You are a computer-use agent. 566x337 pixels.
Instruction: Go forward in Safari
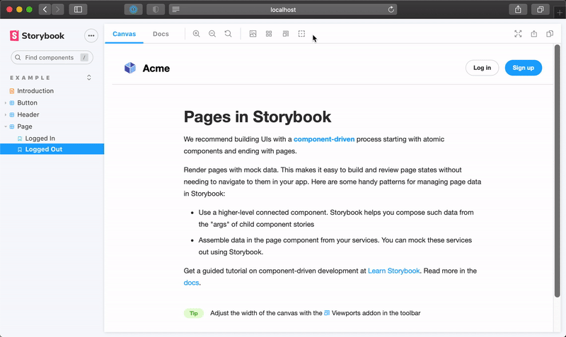click(x=57, y=10)
